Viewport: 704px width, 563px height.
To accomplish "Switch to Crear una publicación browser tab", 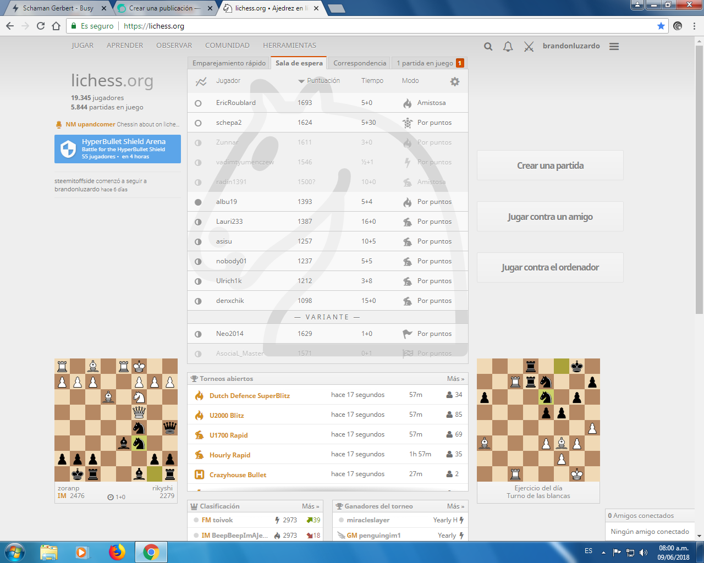I will point(165,8).
